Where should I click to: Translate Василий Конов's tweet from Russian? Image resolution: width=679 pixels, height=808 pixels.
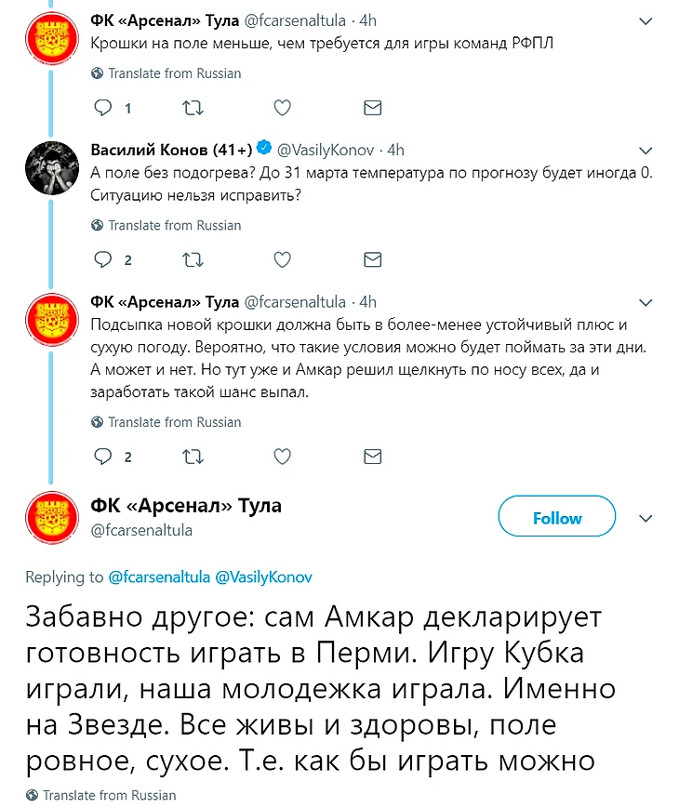[174, 225]
